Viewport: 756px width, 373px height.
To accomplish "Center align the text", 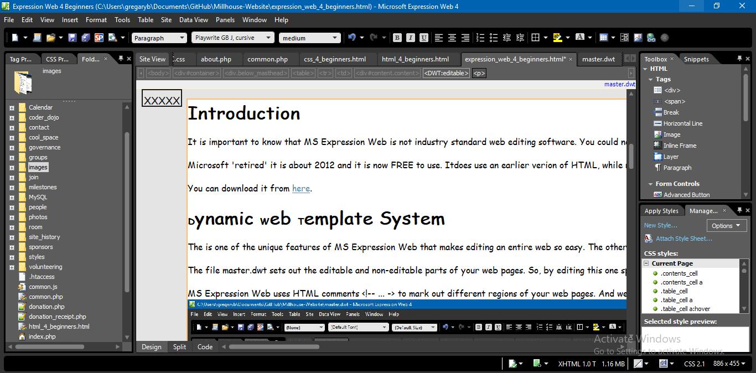I will point(452,38).
